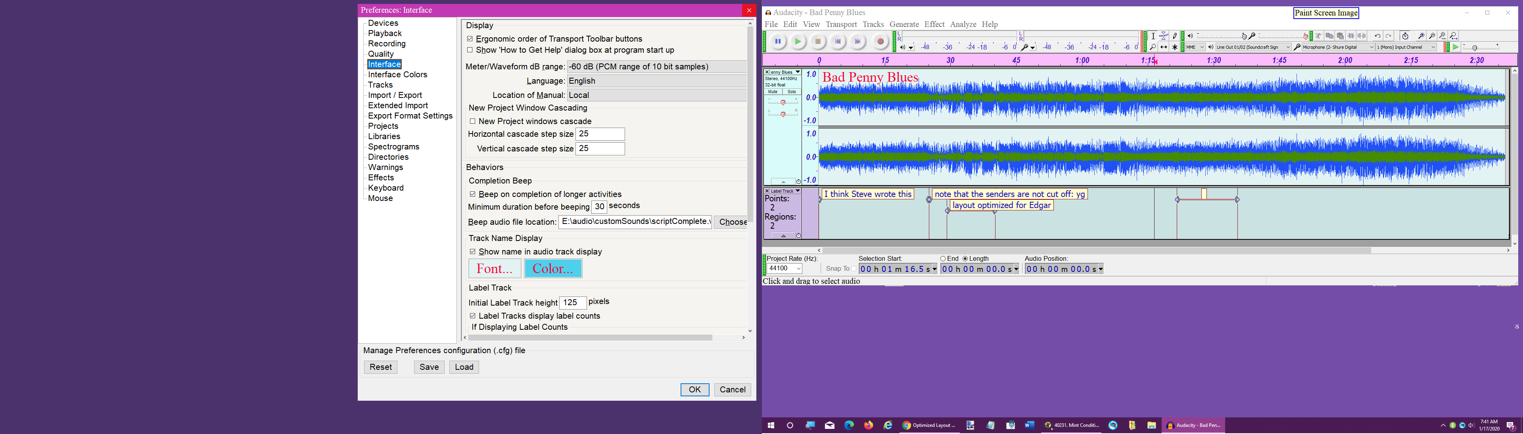Open the Transport menu
The image size is (1523, 434).
tap(841, 24)
